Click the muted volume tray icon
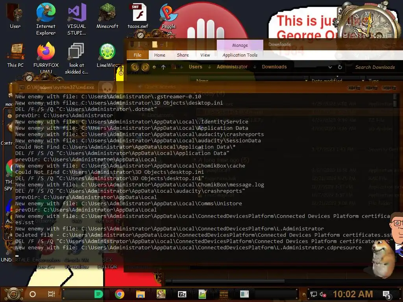The height and width of the screenshot is (302, 403). [x=323, y=294]
